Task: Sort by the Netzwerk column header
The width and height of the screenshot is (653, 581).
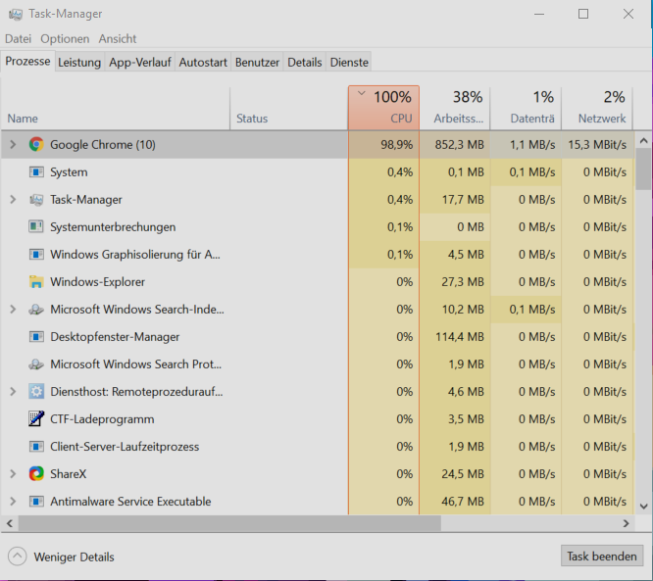Action: tap(597, 108)
